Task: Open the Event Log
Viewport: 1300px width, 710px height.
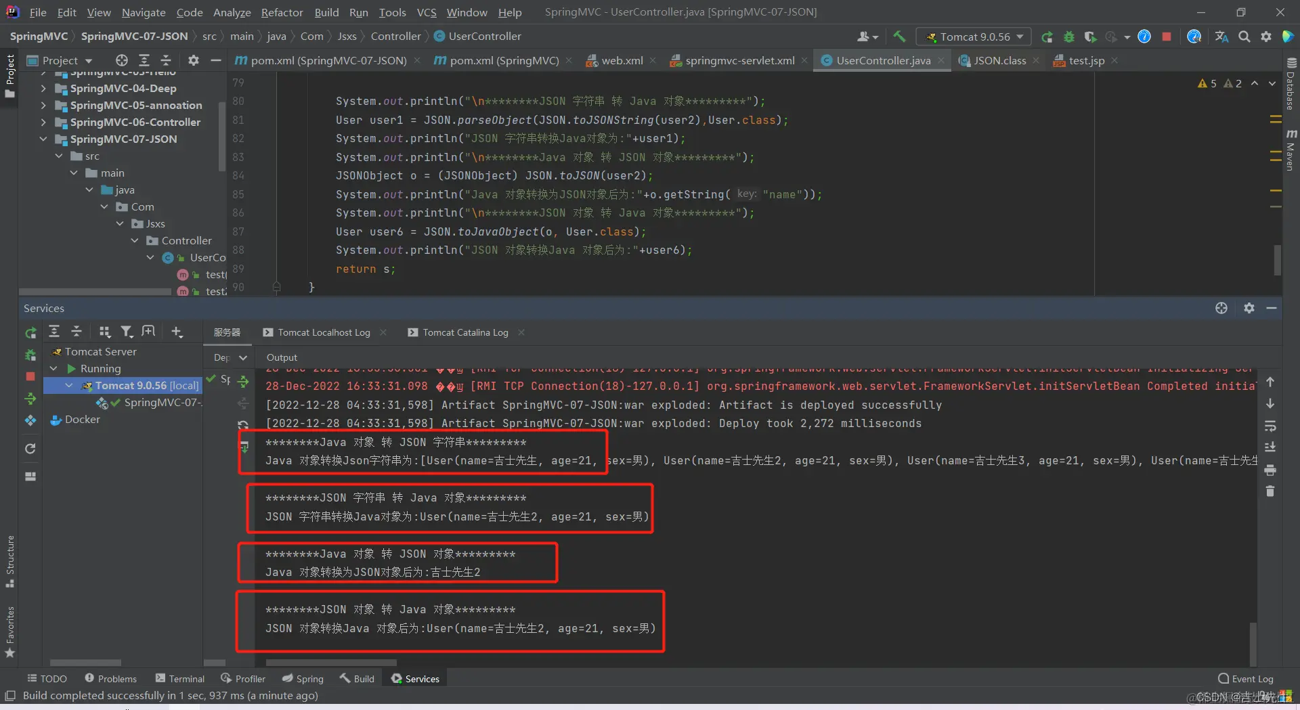Action: (x=1246, y=678)
